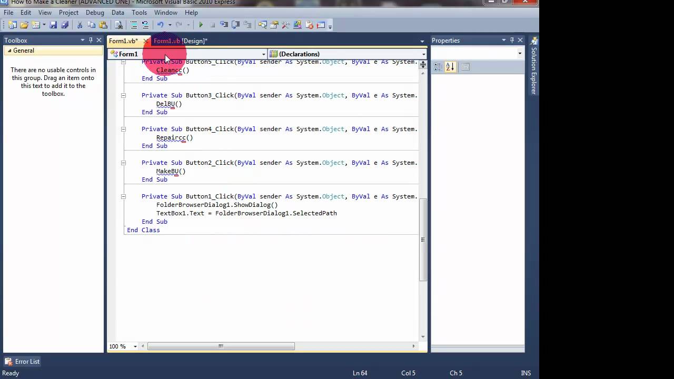Uncomment the selected lines icon
Screen dimensions: 674x379
click(x=145, y=25)
